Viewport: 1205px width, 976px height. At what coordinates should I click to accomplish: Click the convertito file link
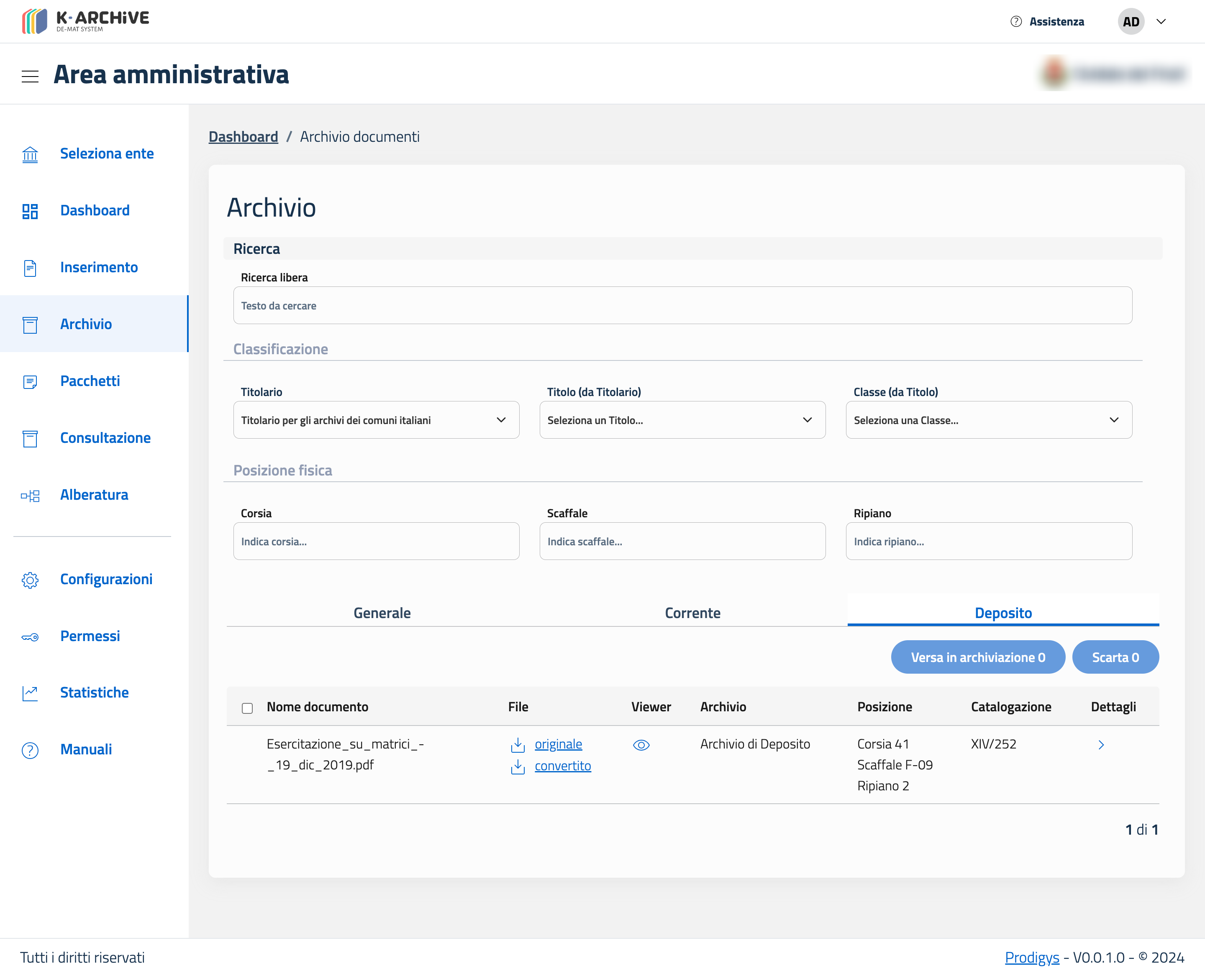tap(563, 766)
